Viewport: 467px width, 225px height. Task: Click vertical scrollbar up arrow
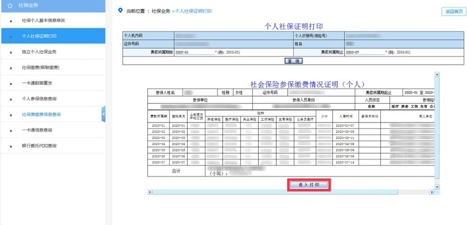[x=437, y=74]
